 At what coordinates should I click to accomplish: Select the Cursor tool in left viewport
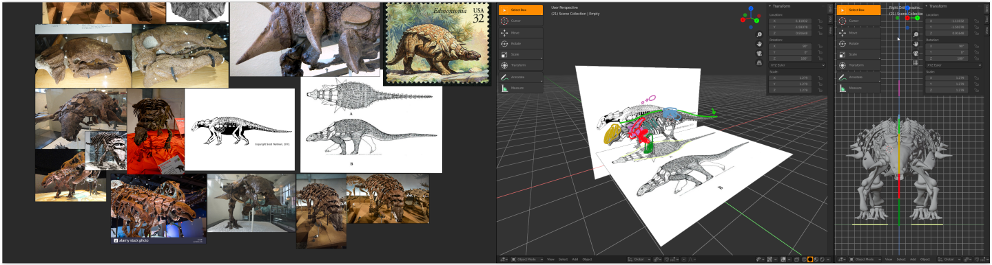coord(520,21)
